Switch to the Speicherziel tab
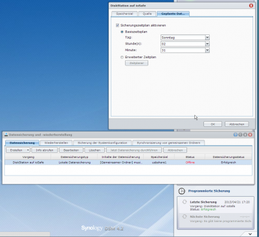The width and height of the screenshot is (259, 237). 124,14
